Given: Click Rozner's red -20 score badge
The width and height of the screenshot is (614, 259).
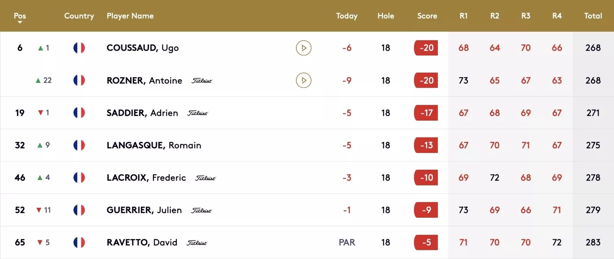Looking at the screenshot, I should click(426, 80).
